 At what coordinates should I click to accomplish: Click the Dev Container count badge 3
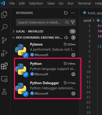(73, 38)
